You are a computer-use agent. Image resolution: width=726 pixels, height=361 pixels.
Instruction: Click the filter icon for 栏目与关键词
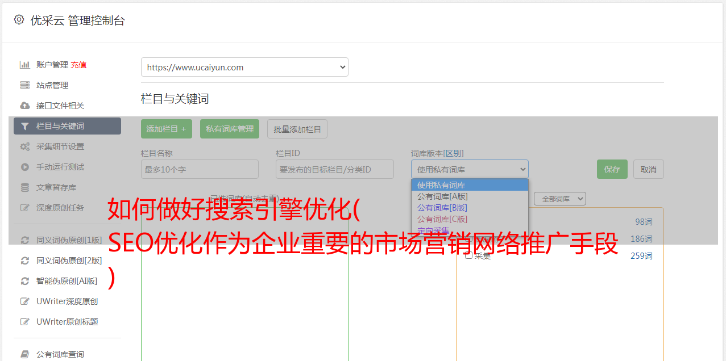(24, 126)
